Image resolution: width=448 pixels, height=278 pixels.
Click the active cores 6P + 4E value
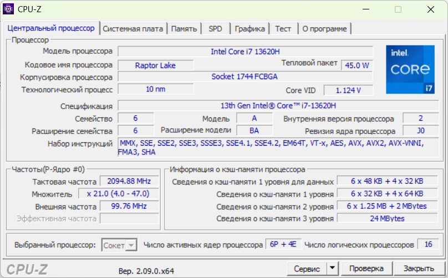[283, 244]
